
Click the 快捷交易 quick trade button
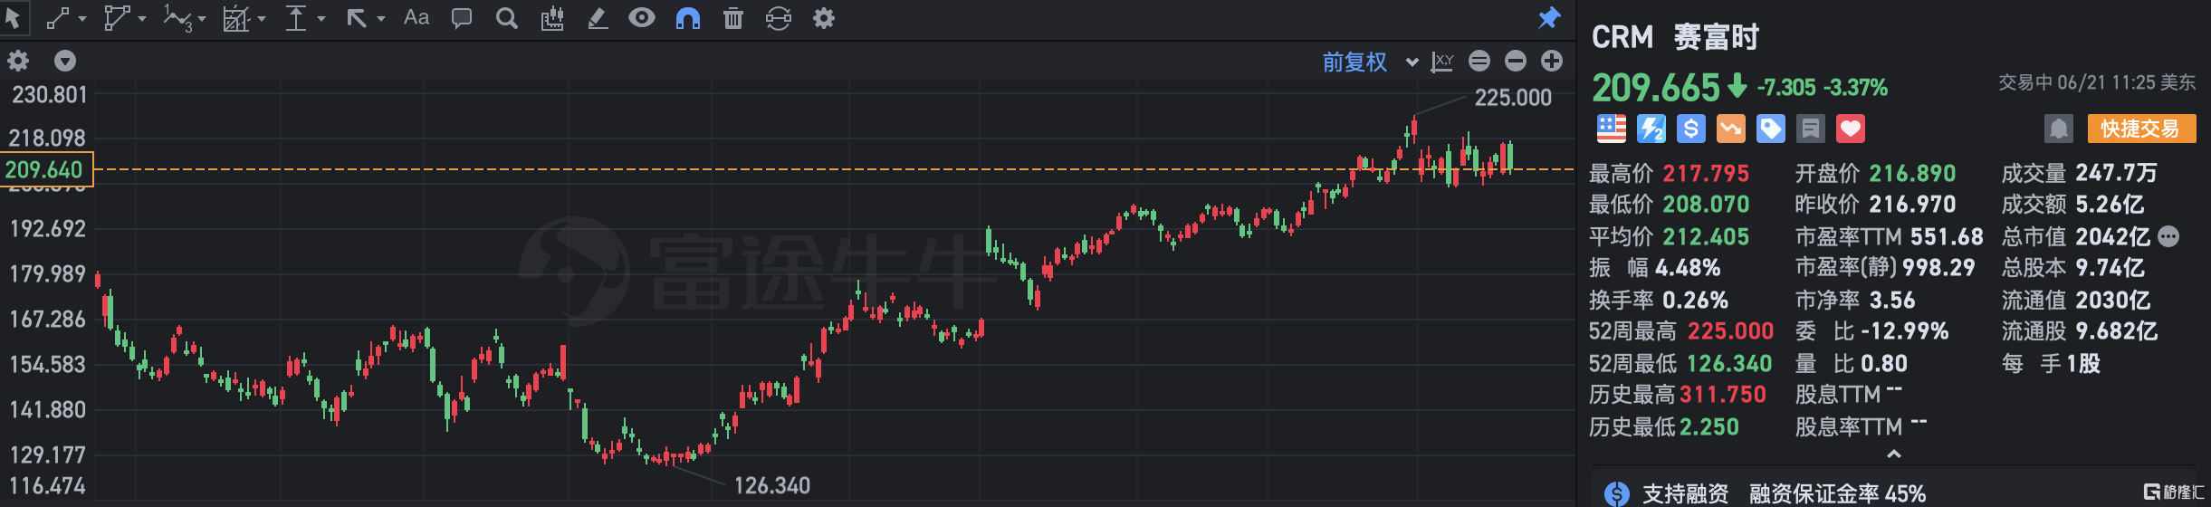[2140, 129]
